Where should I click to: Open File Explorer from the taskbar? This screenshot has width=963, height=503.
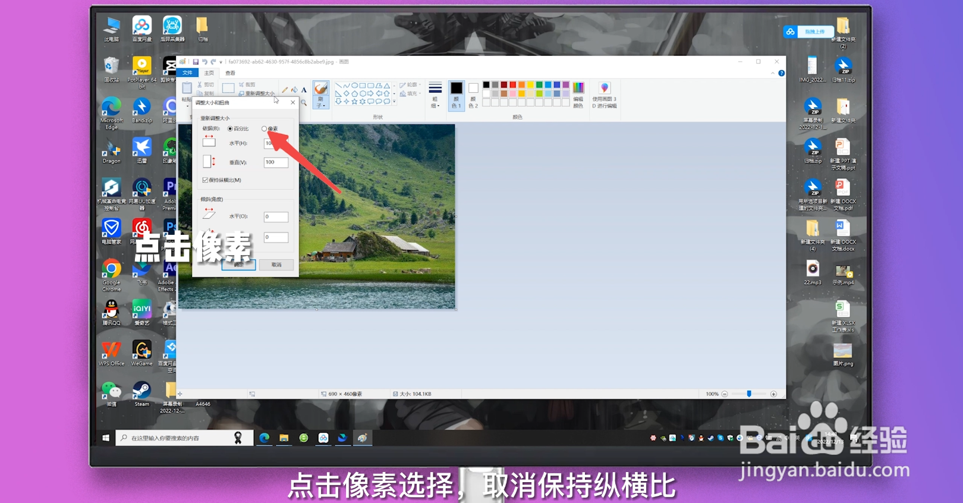pos(284,438)
